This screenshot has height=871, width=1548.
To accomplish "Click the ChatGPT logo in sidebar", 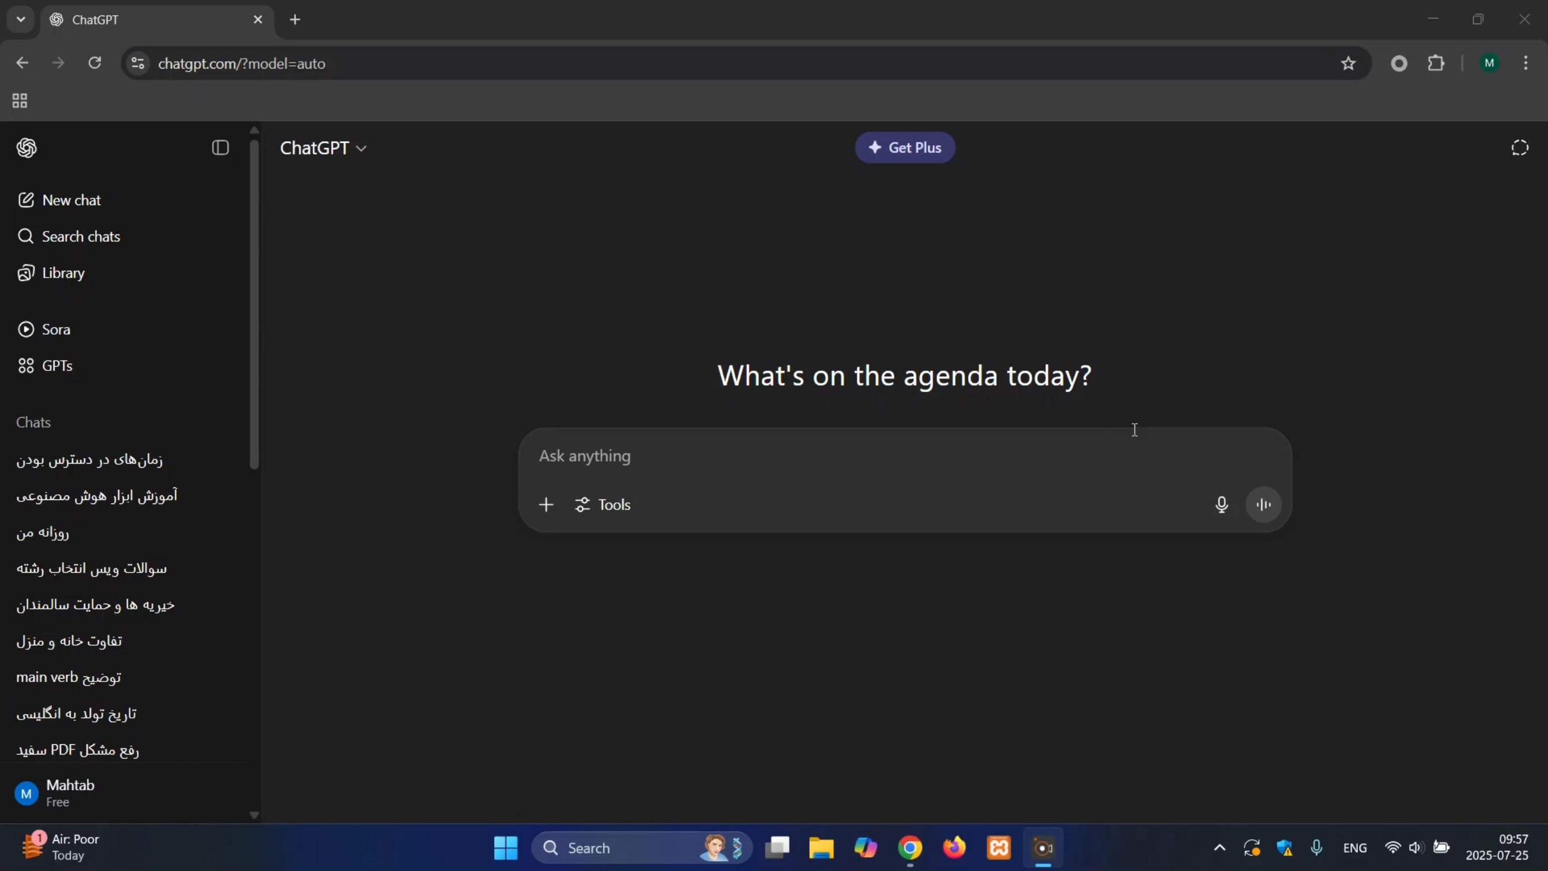I will [x=26, y=148].
